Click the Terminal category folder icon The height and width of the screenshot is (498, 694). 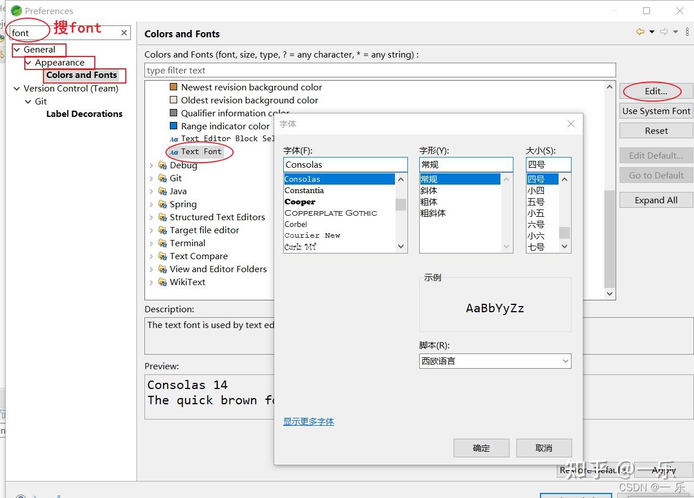162,243
